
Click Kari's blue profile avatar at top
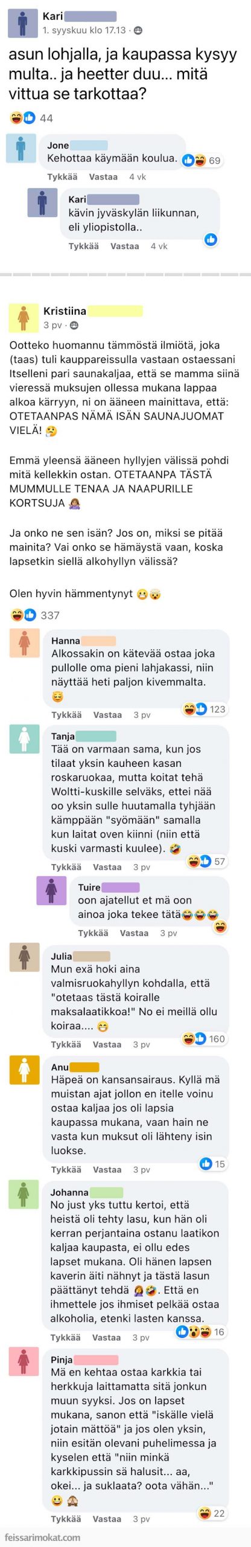pos(23,23)
